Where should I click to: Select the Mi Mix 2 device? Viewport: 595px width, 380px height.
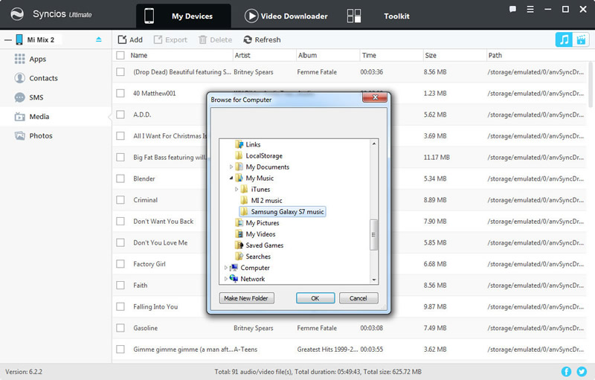(40, 39)
